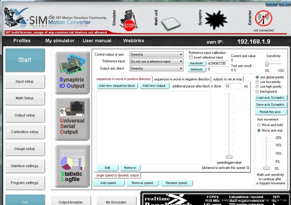Click the speedtriggervalue vertical slider handle
Screen dimensions: 291x205
tap(229, 157)
